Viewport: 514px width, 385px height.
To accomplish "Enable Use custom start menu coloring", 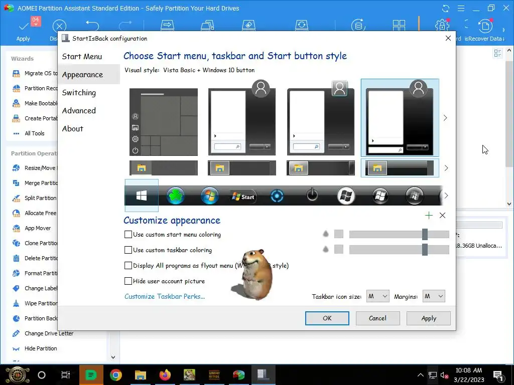I will [128, 235].
